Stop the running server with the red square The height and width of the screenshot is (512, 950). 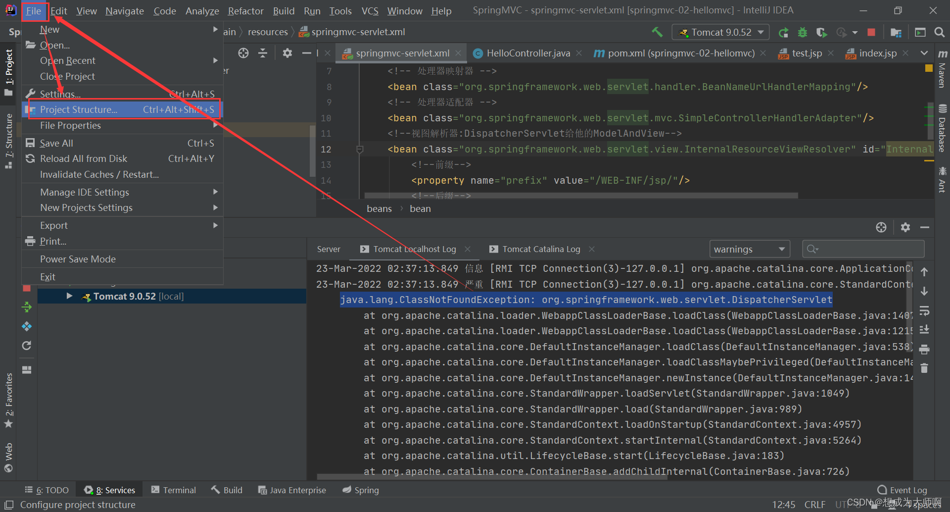pos(871,33)
